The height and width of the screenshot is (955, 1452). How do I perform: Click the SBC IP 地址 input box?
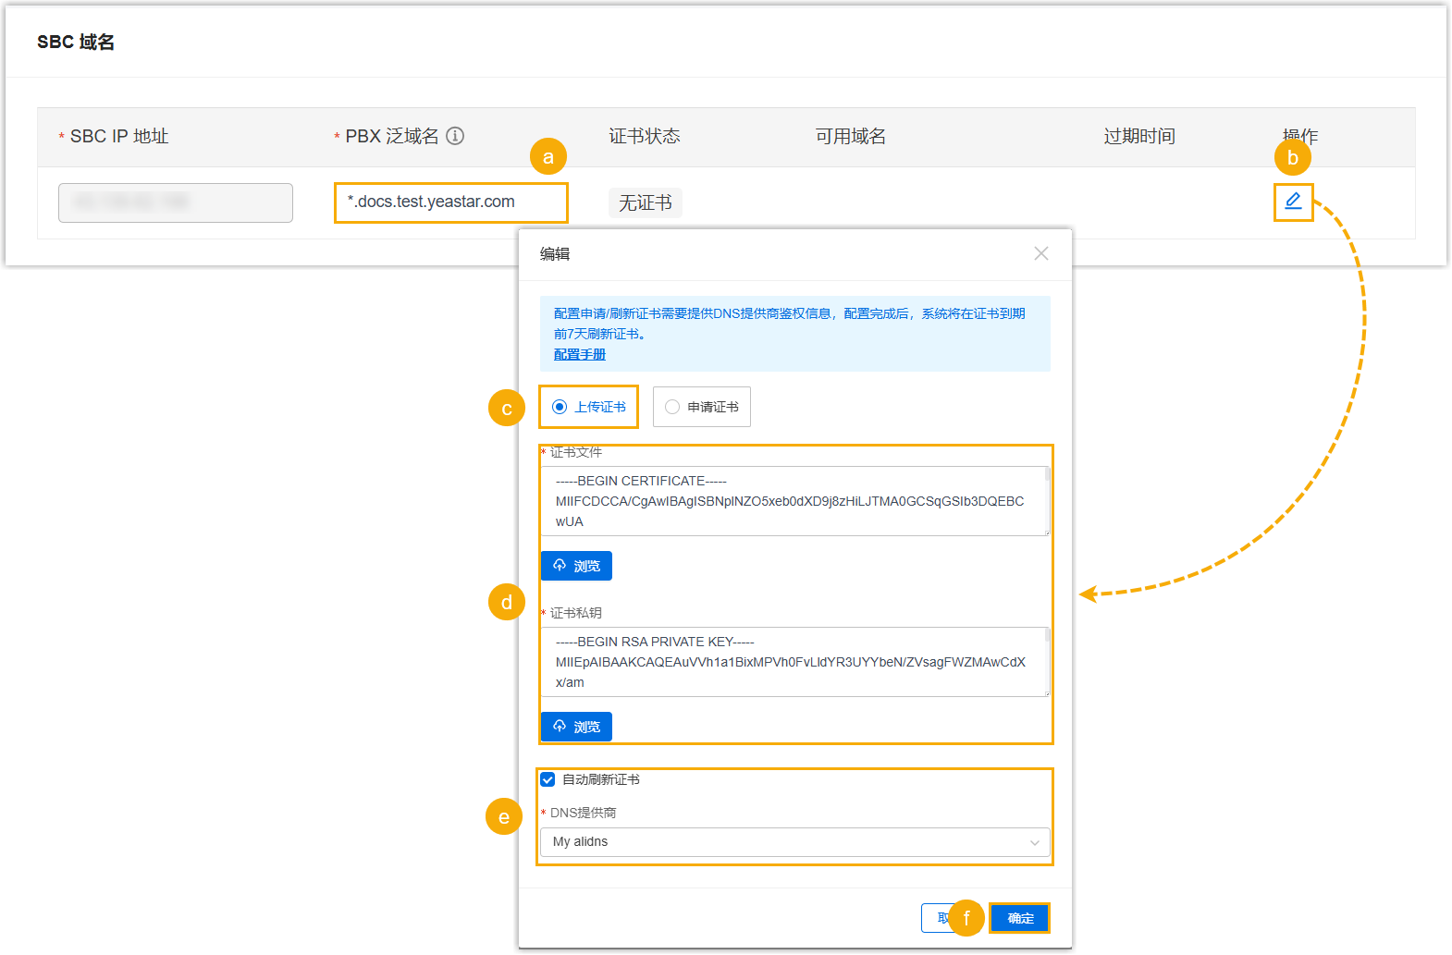click(176, 202)
